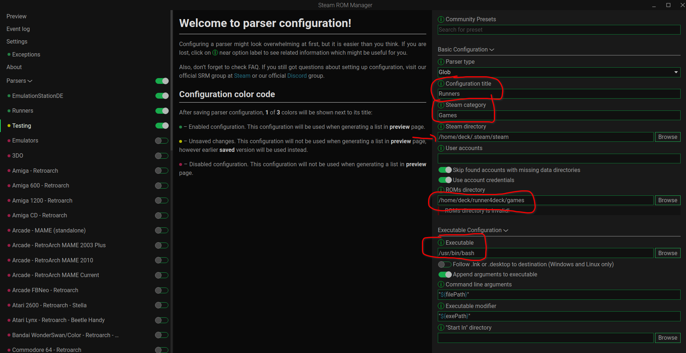This screenshot has width=686, height=353.
Task: Open the Parser type Glob dropdown
Action: coord(559,72)
